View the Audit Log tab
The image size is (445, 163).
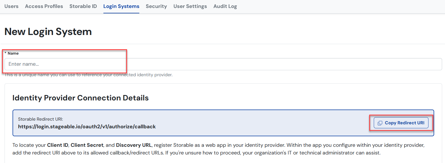click(x=225, y=6)
